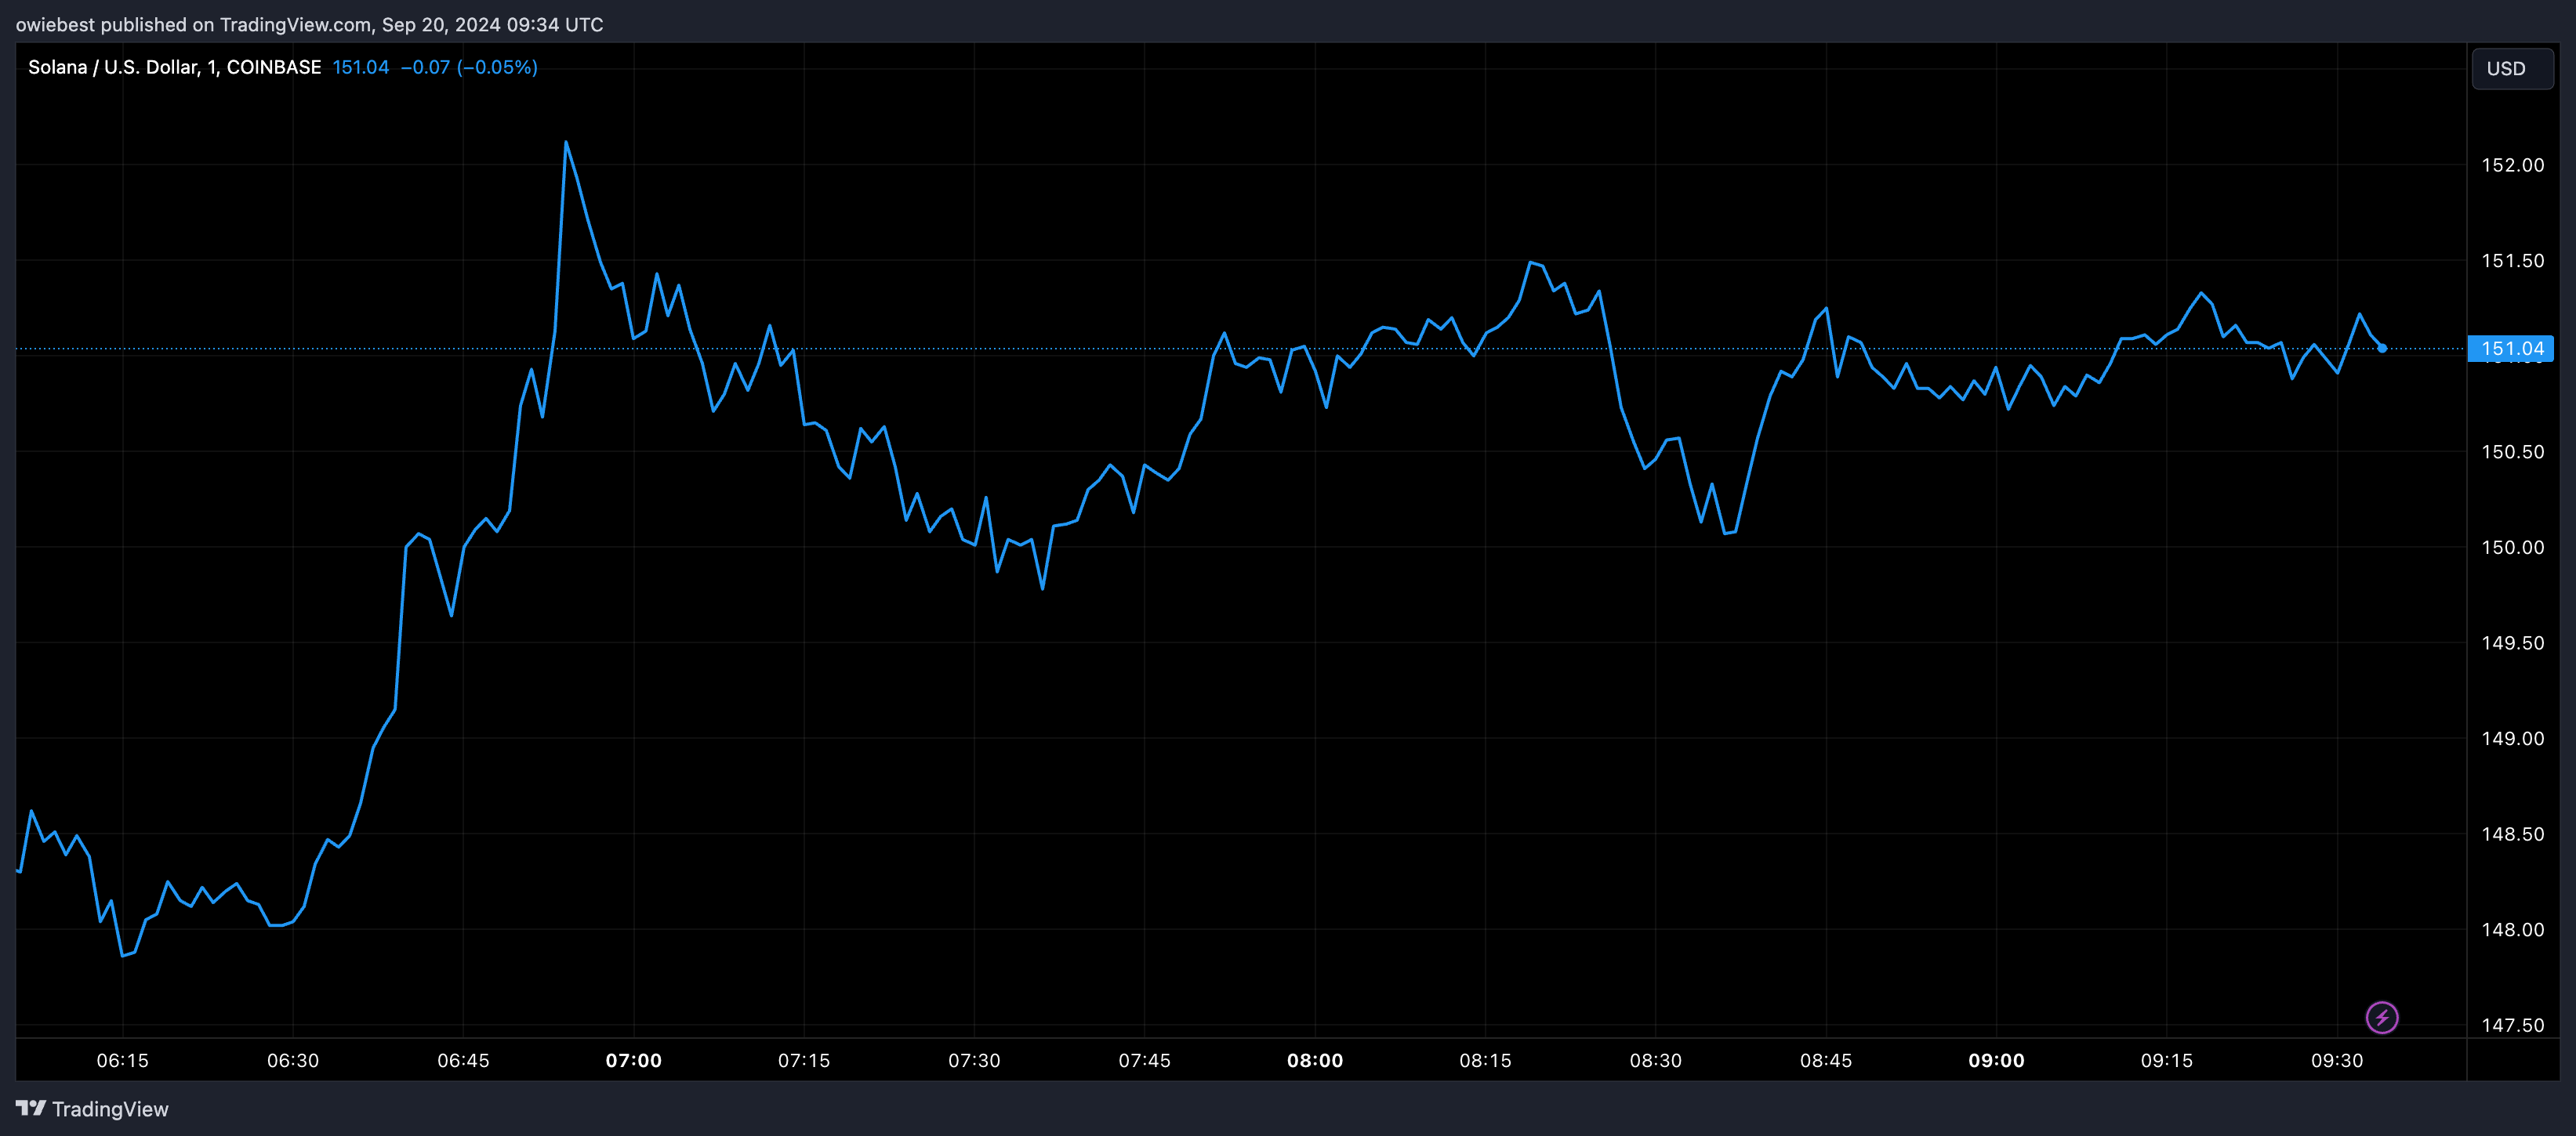This screenshot has width=2576, height=1136.
Task: Click the 09:15 time axis label
Action: pyautogui.click(x=2166, y=1060)
